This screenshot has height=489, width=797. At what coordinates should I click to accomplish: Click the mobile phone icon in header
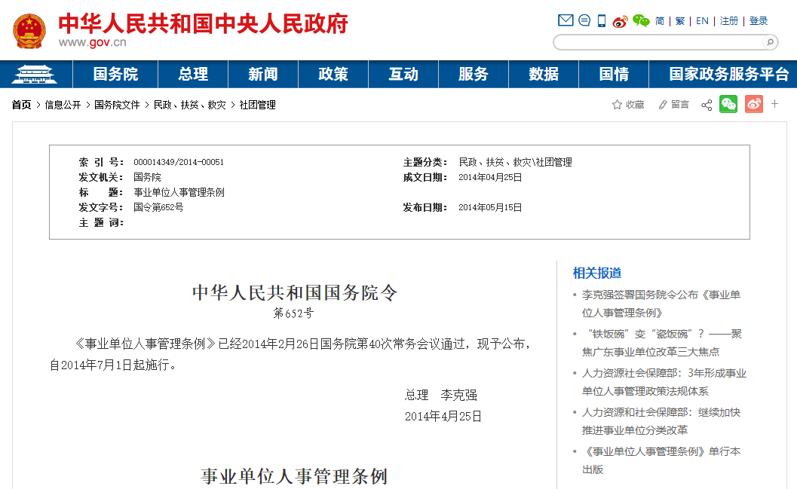click(x=602, y=20)
